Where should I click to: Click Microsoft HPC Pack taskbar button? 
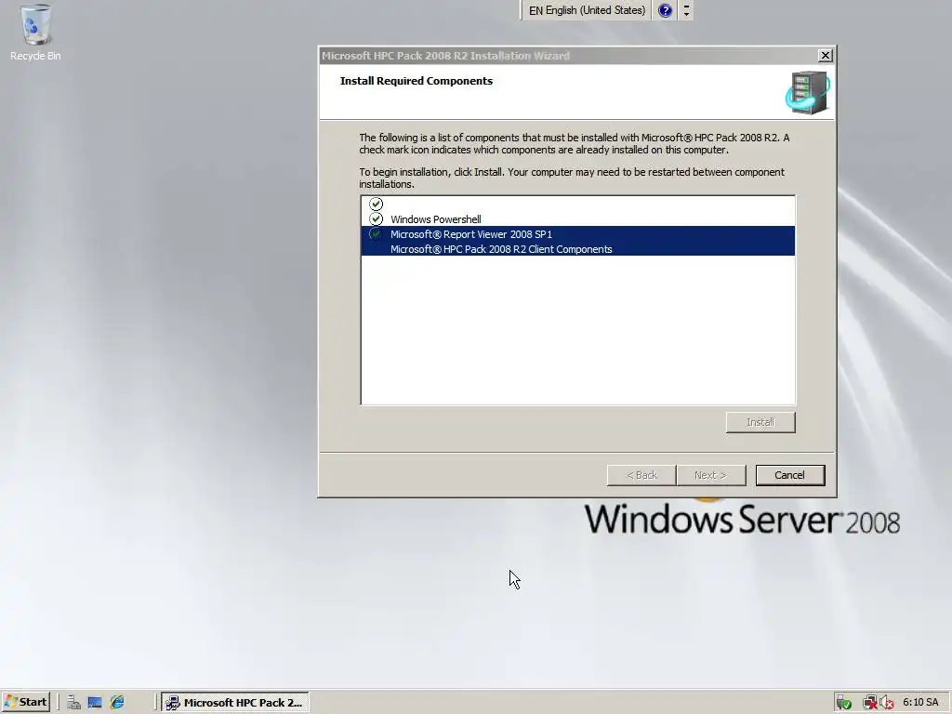pos(235,703)
